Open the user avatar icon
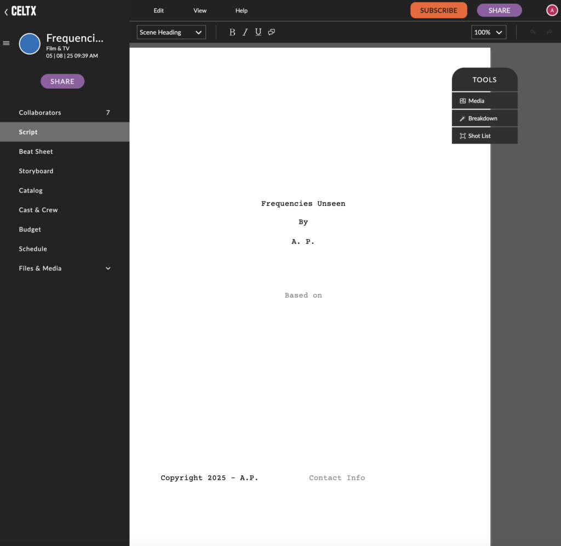 coord(552,10)
